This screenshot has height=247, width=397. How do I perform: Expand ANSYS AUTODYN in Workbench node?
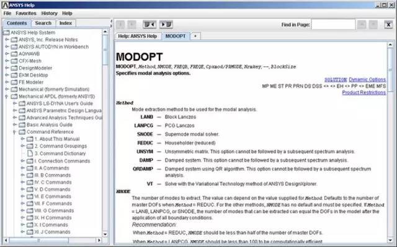pyautogui.click(x=7, y=46)
